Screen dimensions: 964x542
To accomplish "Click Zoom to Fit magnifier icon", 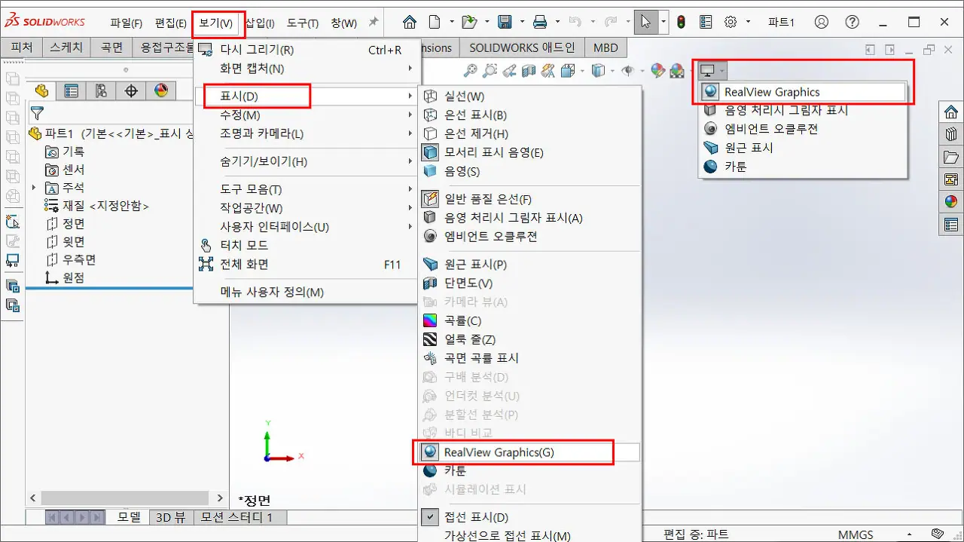I will (470, 71).
